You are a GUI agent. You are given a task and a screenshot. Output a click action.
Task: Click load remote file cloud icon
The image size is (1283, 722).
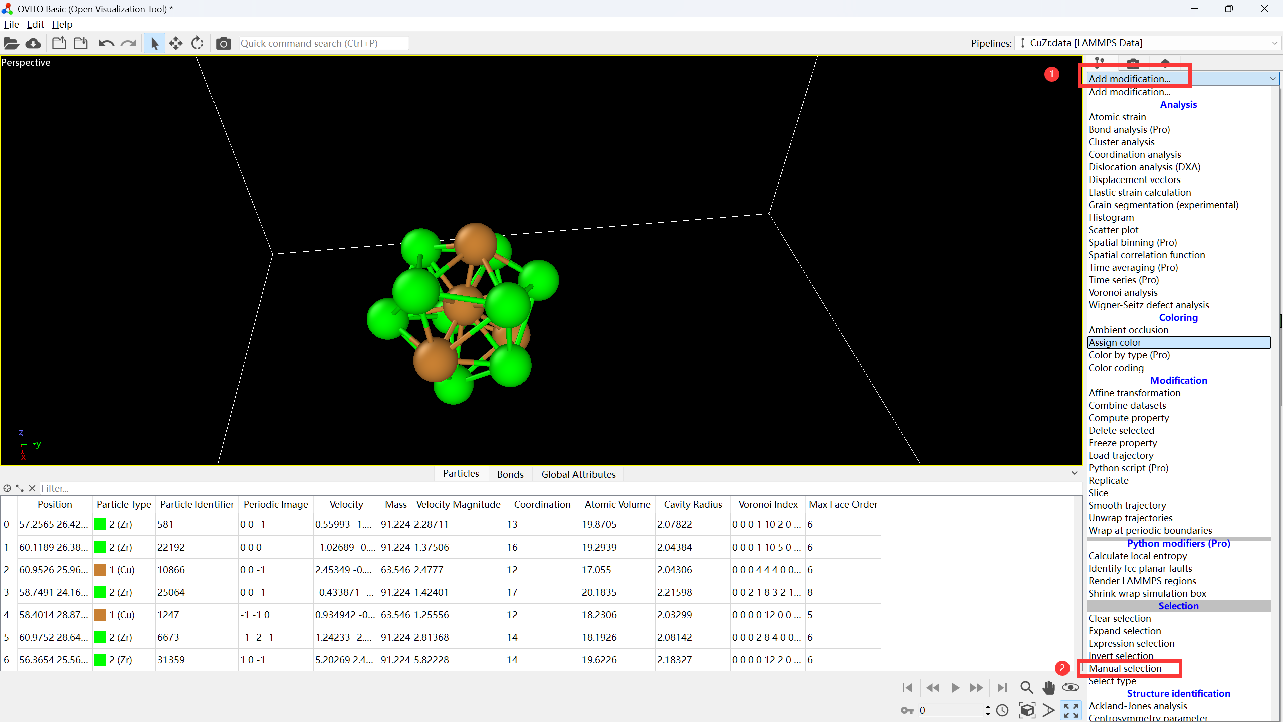33,44
